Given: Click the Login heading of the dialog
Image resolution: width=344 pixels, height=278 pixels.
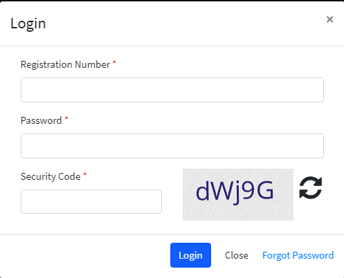Looking at the screenshot, I should pos(28,24).
